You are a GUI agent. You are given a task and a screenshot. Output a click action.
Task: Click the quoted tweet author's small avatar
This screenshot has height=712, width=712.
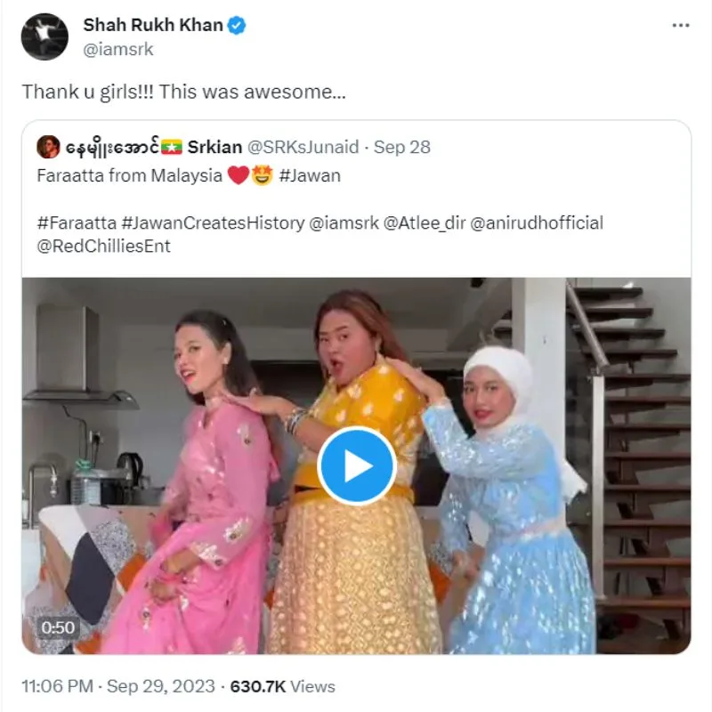pyautogui.click(x=48, y=147)
